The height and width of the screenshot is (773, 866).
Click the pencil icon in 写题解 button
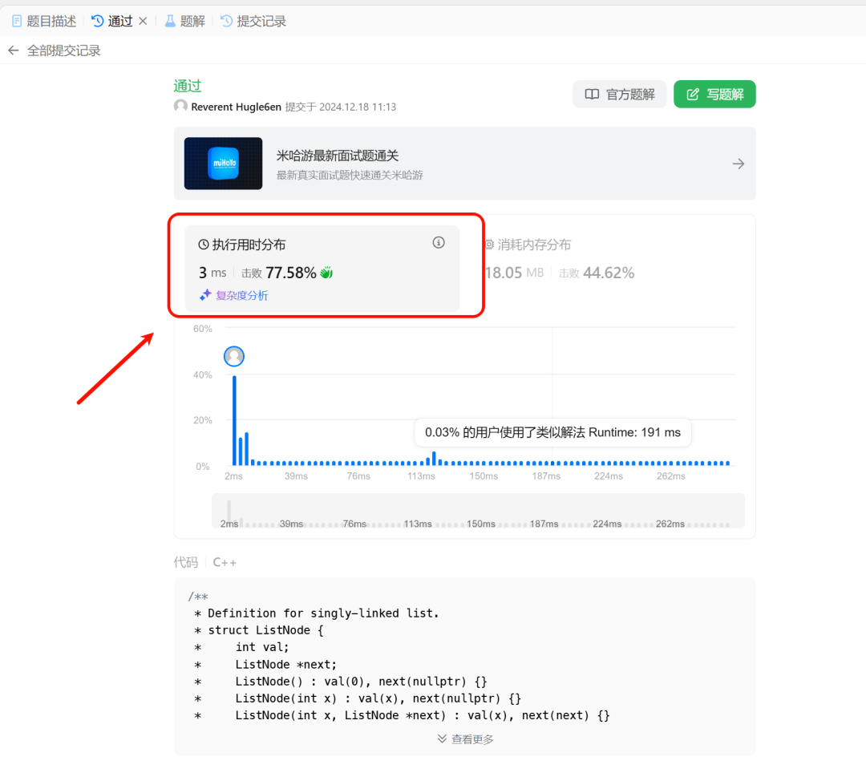693,95
